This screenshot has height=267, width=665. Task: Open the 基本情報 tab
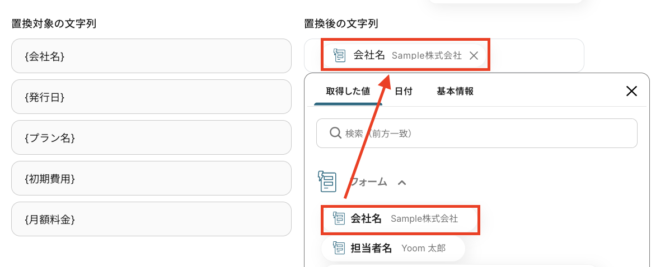[x=455, y=92]
